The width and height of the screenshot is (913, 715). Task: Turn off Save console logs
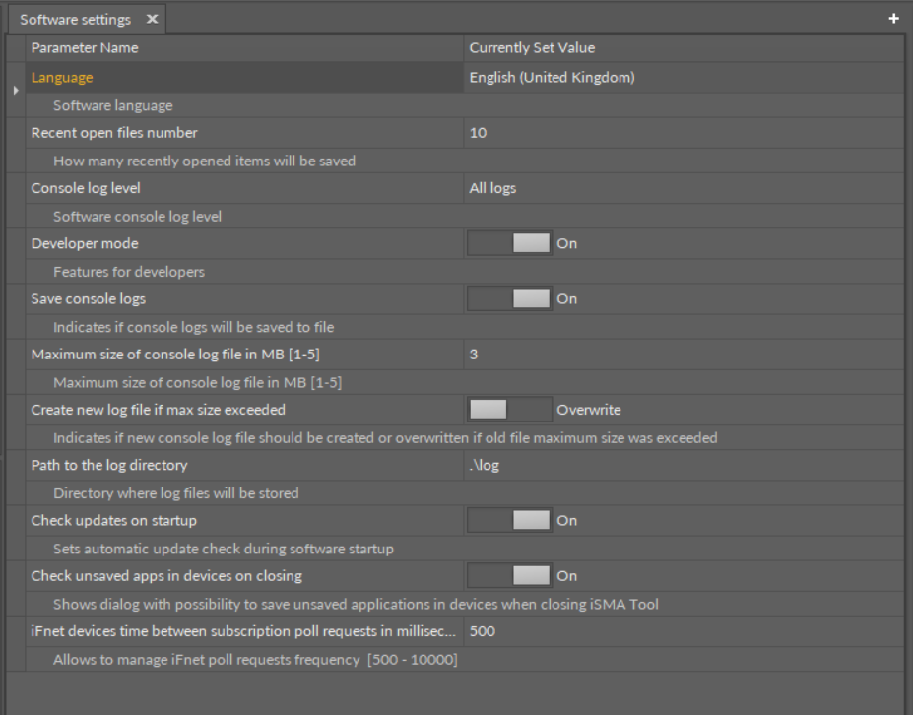[508, 298]
